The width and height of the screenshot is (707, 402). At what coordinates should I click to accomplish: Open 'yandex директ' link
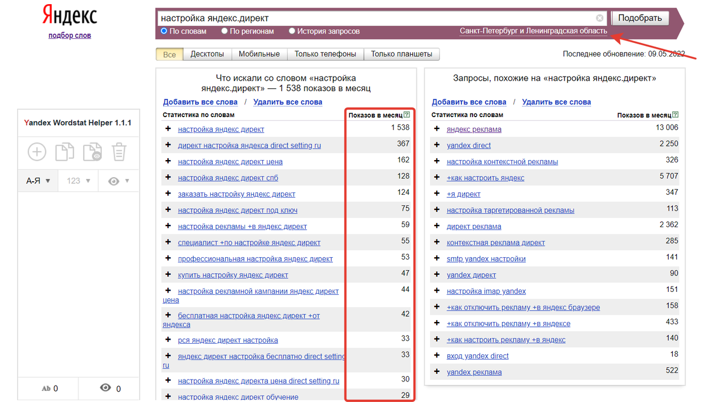tap(471, 275)
